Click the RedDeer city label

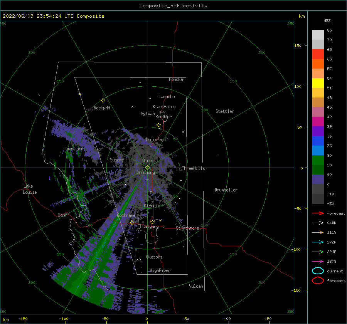click(x=163, y=117)
